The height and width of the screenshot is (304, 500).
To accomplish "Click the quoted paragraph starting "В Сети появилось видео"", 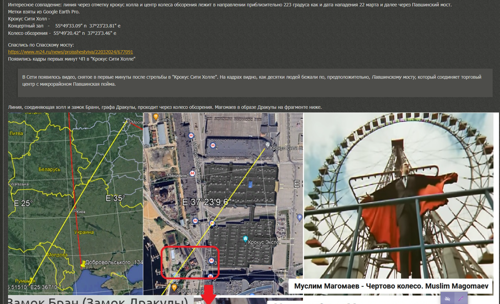I will [x=252, y=81].
